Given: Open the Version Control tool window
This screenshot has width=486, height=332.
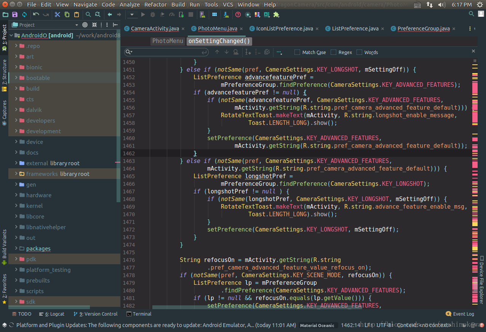Looking at the screenshot, I should point(95,314).
